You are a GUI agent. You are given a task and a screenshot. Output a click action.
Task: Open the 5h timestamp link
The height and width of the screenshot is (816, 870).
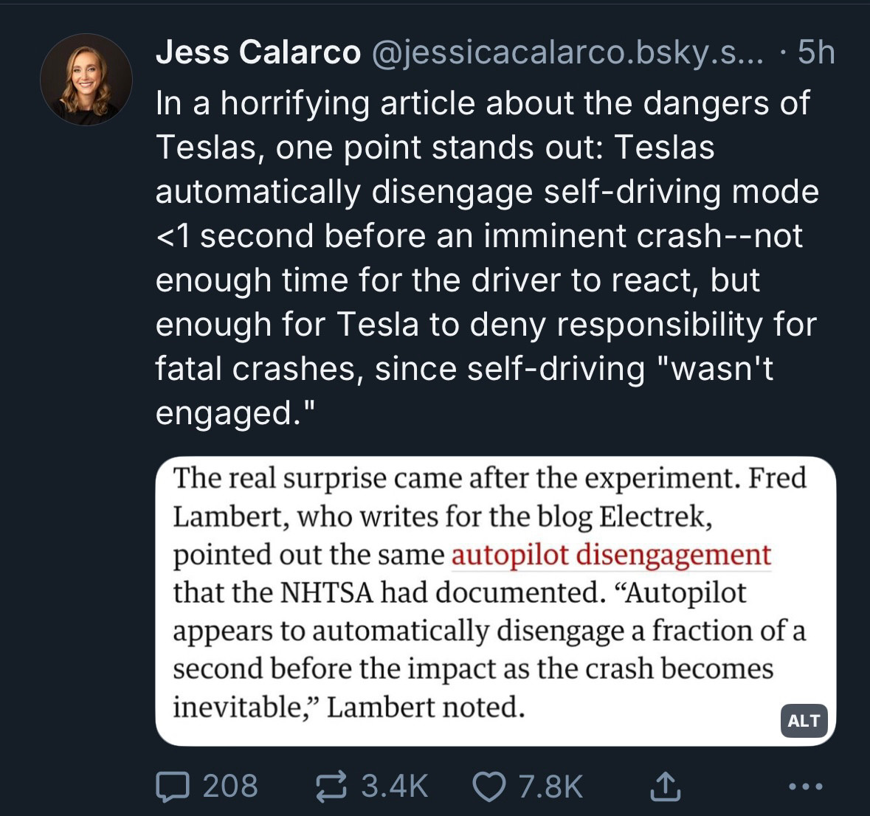[816, 52]
